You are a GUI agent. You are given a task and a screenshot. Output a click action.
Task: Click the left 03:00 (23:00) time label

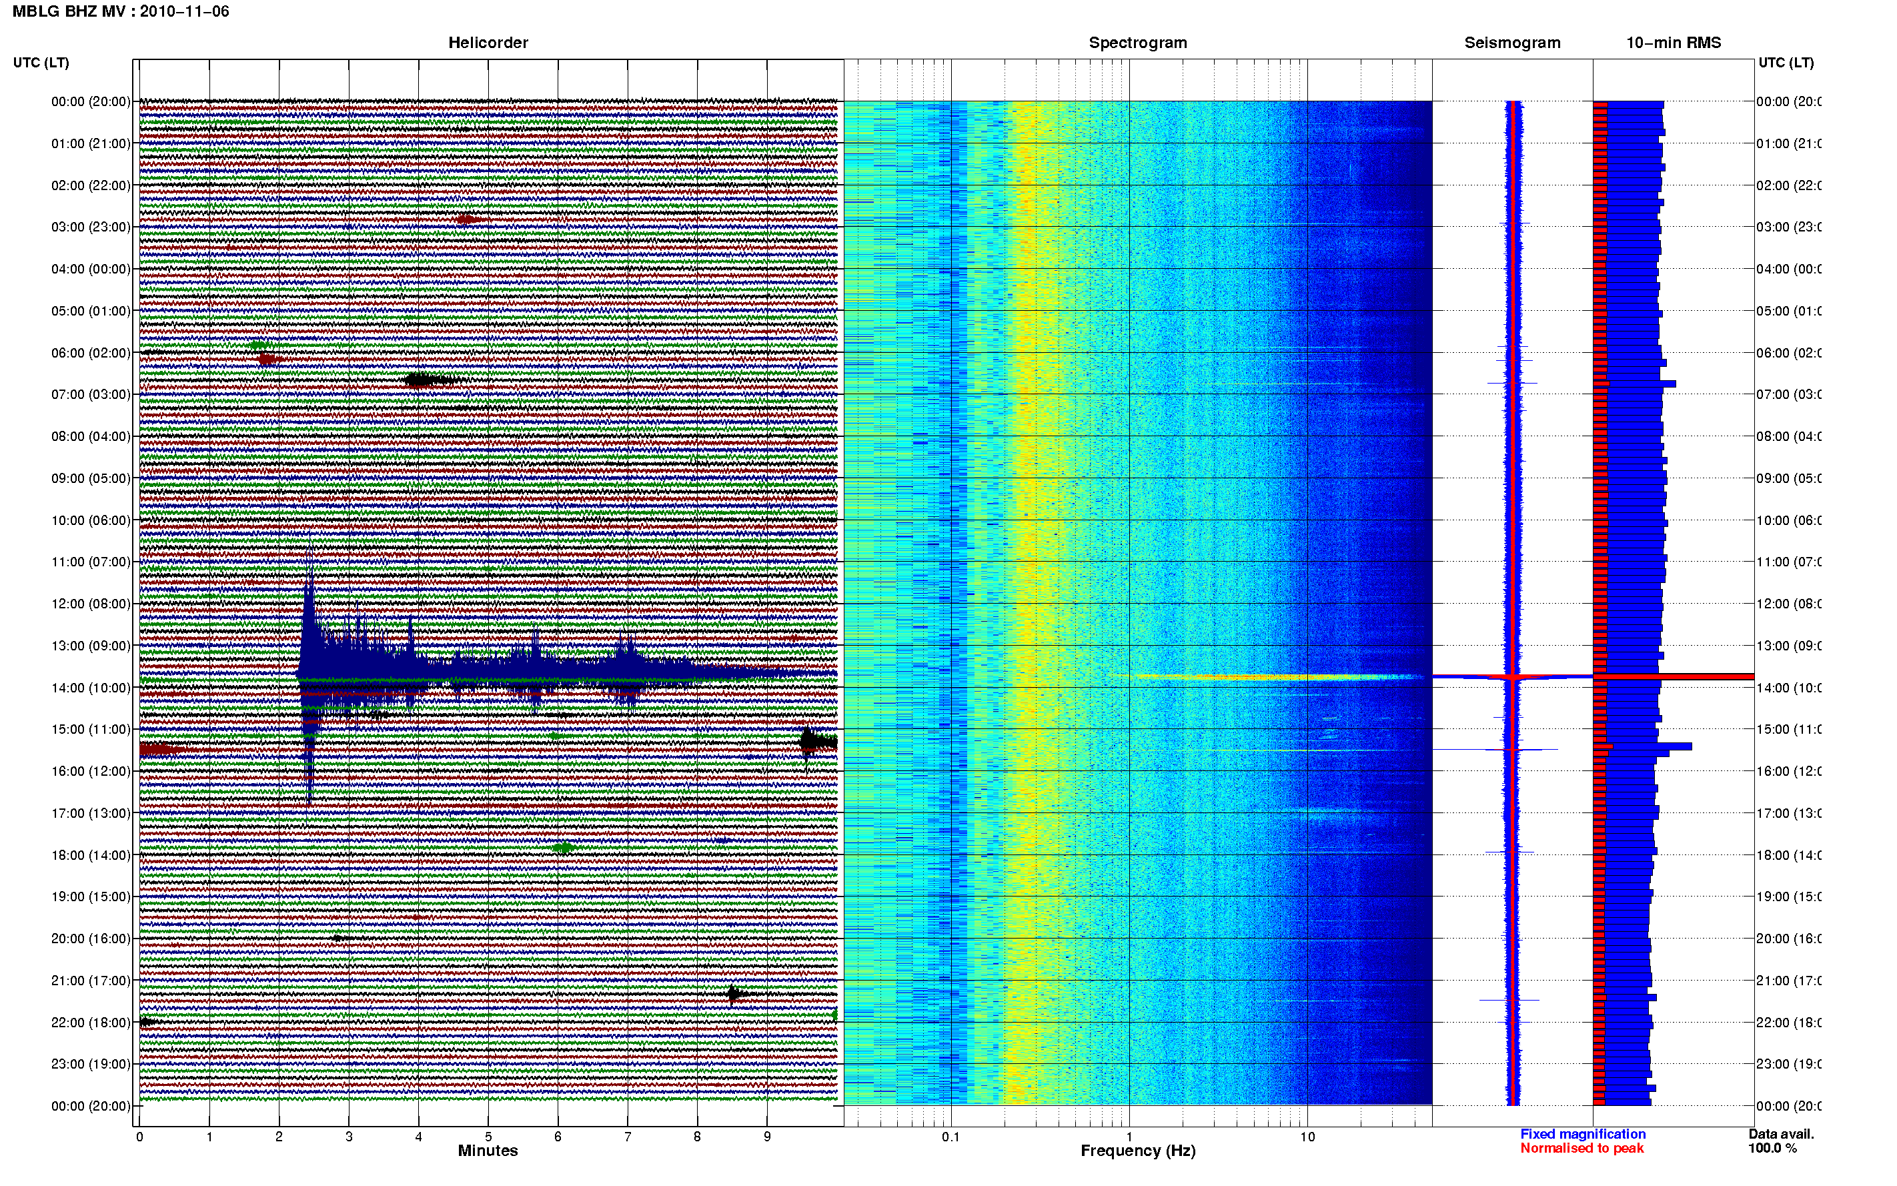[x=91, y=227]
